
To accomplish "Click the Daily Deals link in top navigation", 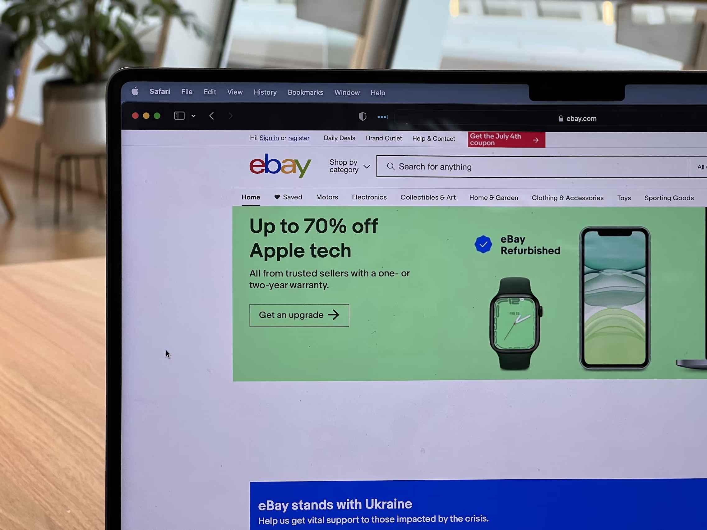I will (x=340, y=139).
